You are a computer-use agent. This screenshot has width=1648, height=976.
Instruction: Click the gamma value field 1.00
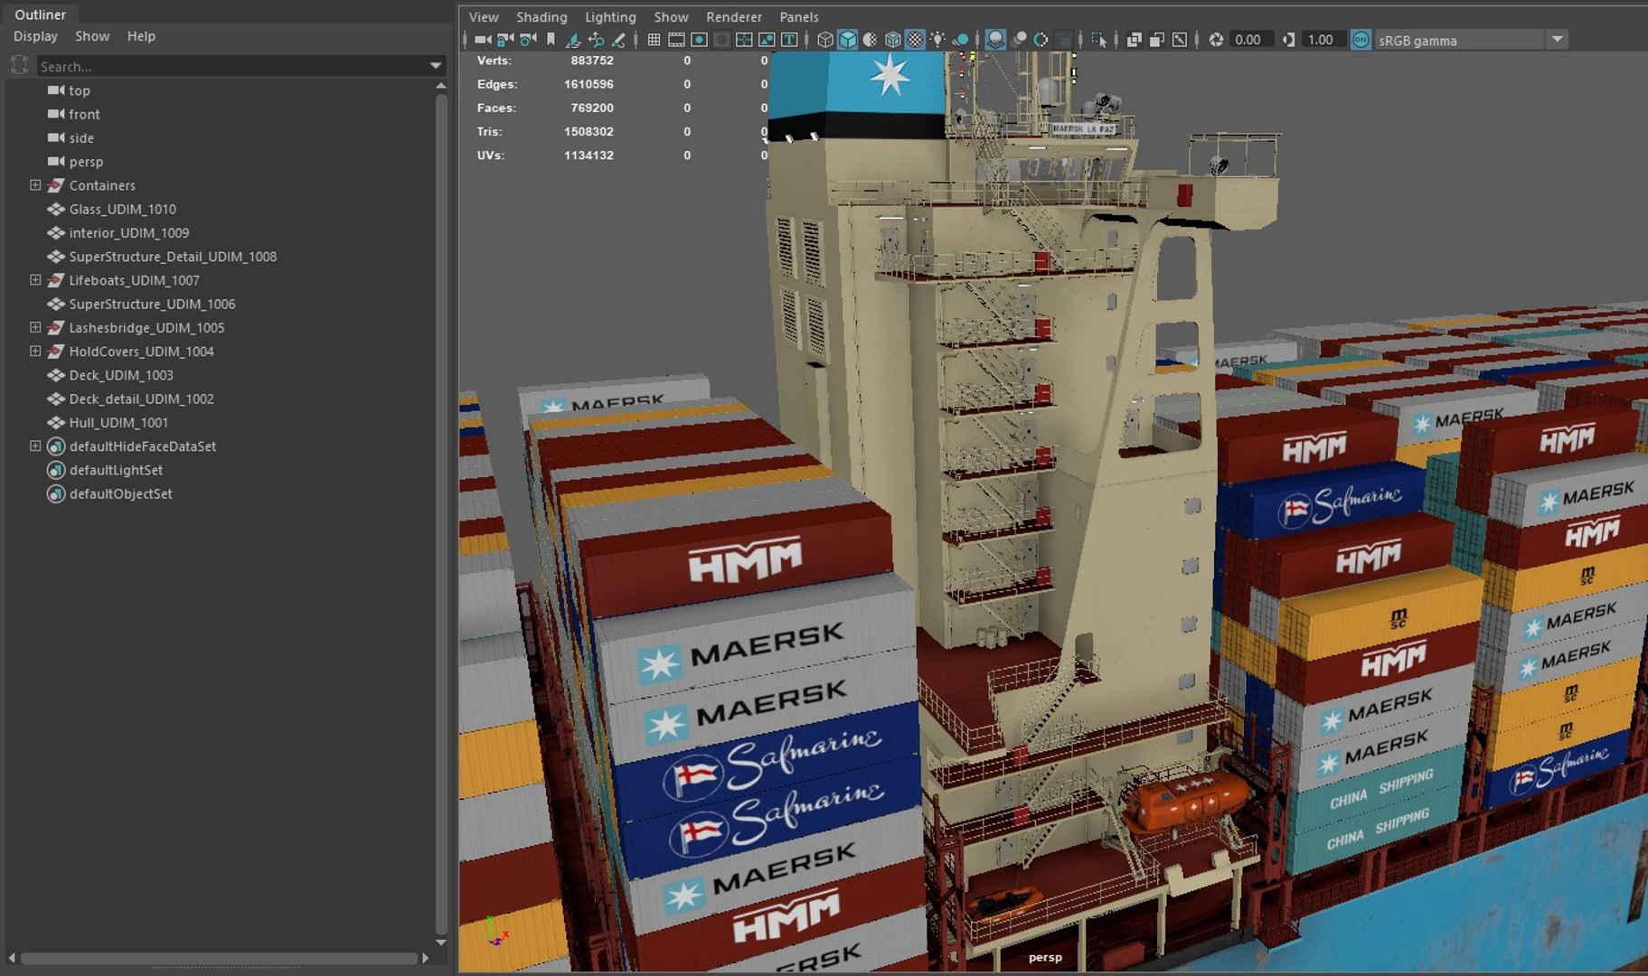click(1323, 40)
